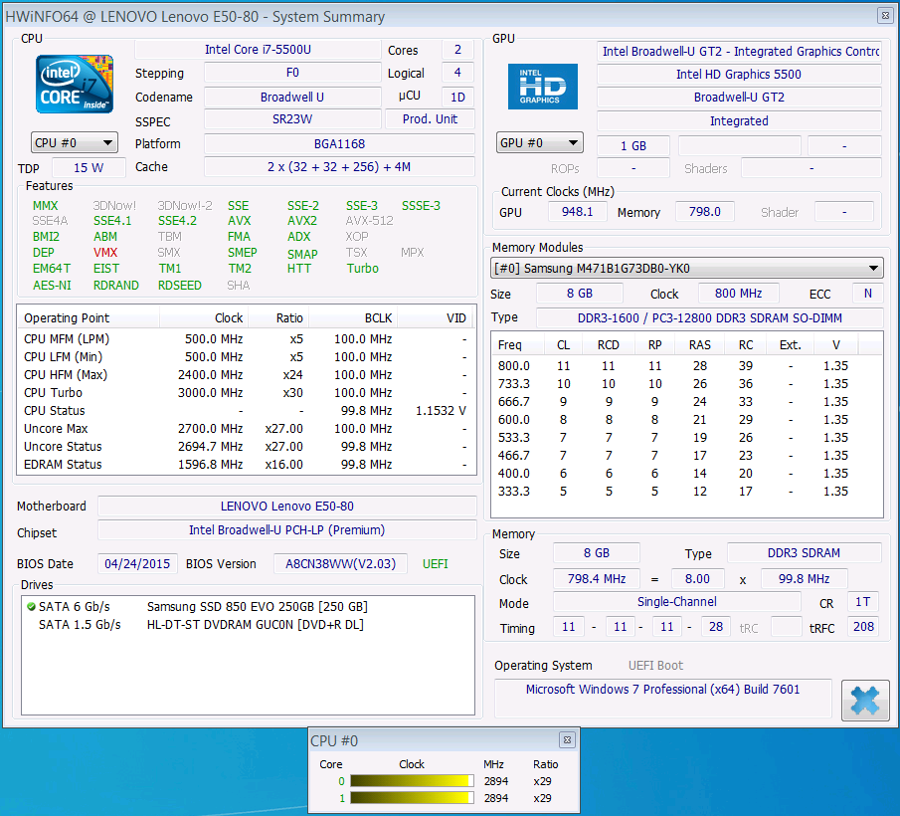The width and height of the screenshot is (900, 816).
Task: Select the CPU HFM (Max) row
Action: tap(247, 375)
